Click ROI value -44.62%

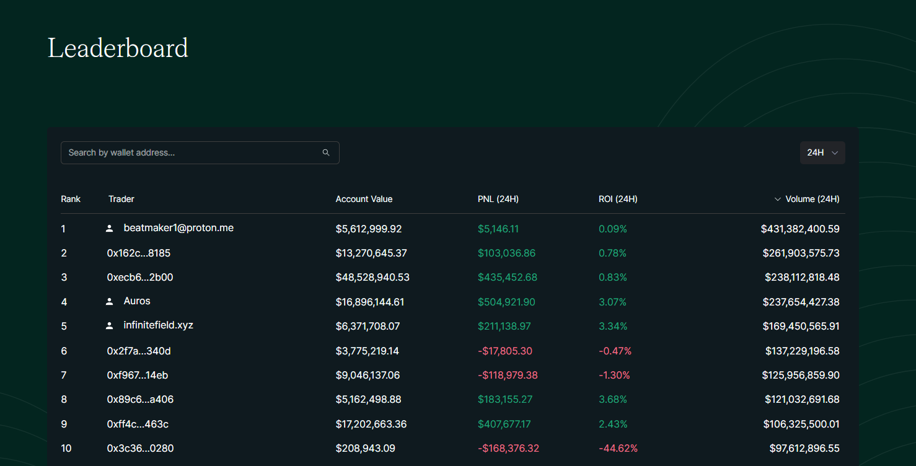pyautogui.click(x=618, y=448)
